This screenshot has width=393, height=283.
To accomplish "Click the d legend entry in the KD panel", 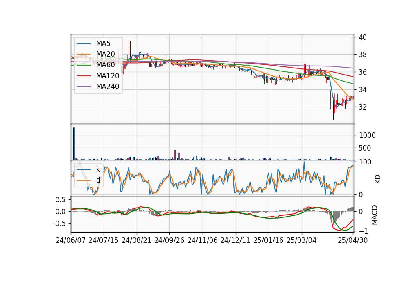I will click(x=98, y=180).
